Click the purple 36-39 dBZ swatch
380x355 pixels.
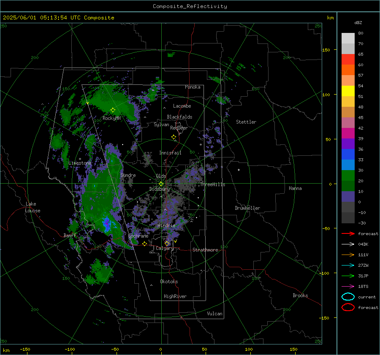[348, 144]
